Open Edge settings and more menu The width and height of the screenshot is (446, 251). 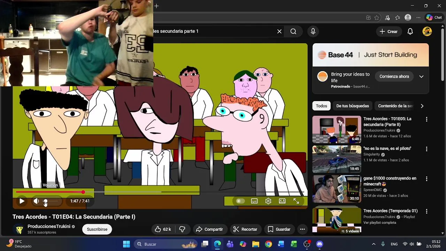[418, 17]
